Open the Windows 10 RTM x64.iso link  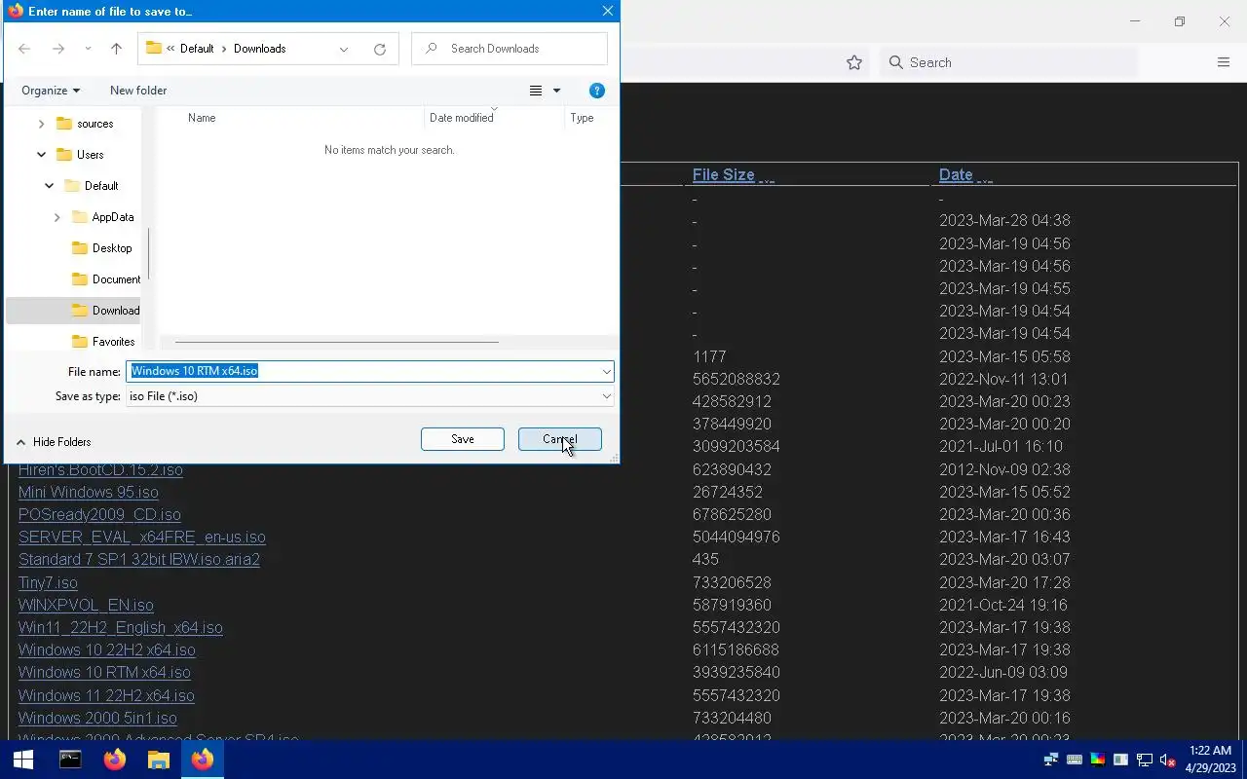(x=104, y=673)
